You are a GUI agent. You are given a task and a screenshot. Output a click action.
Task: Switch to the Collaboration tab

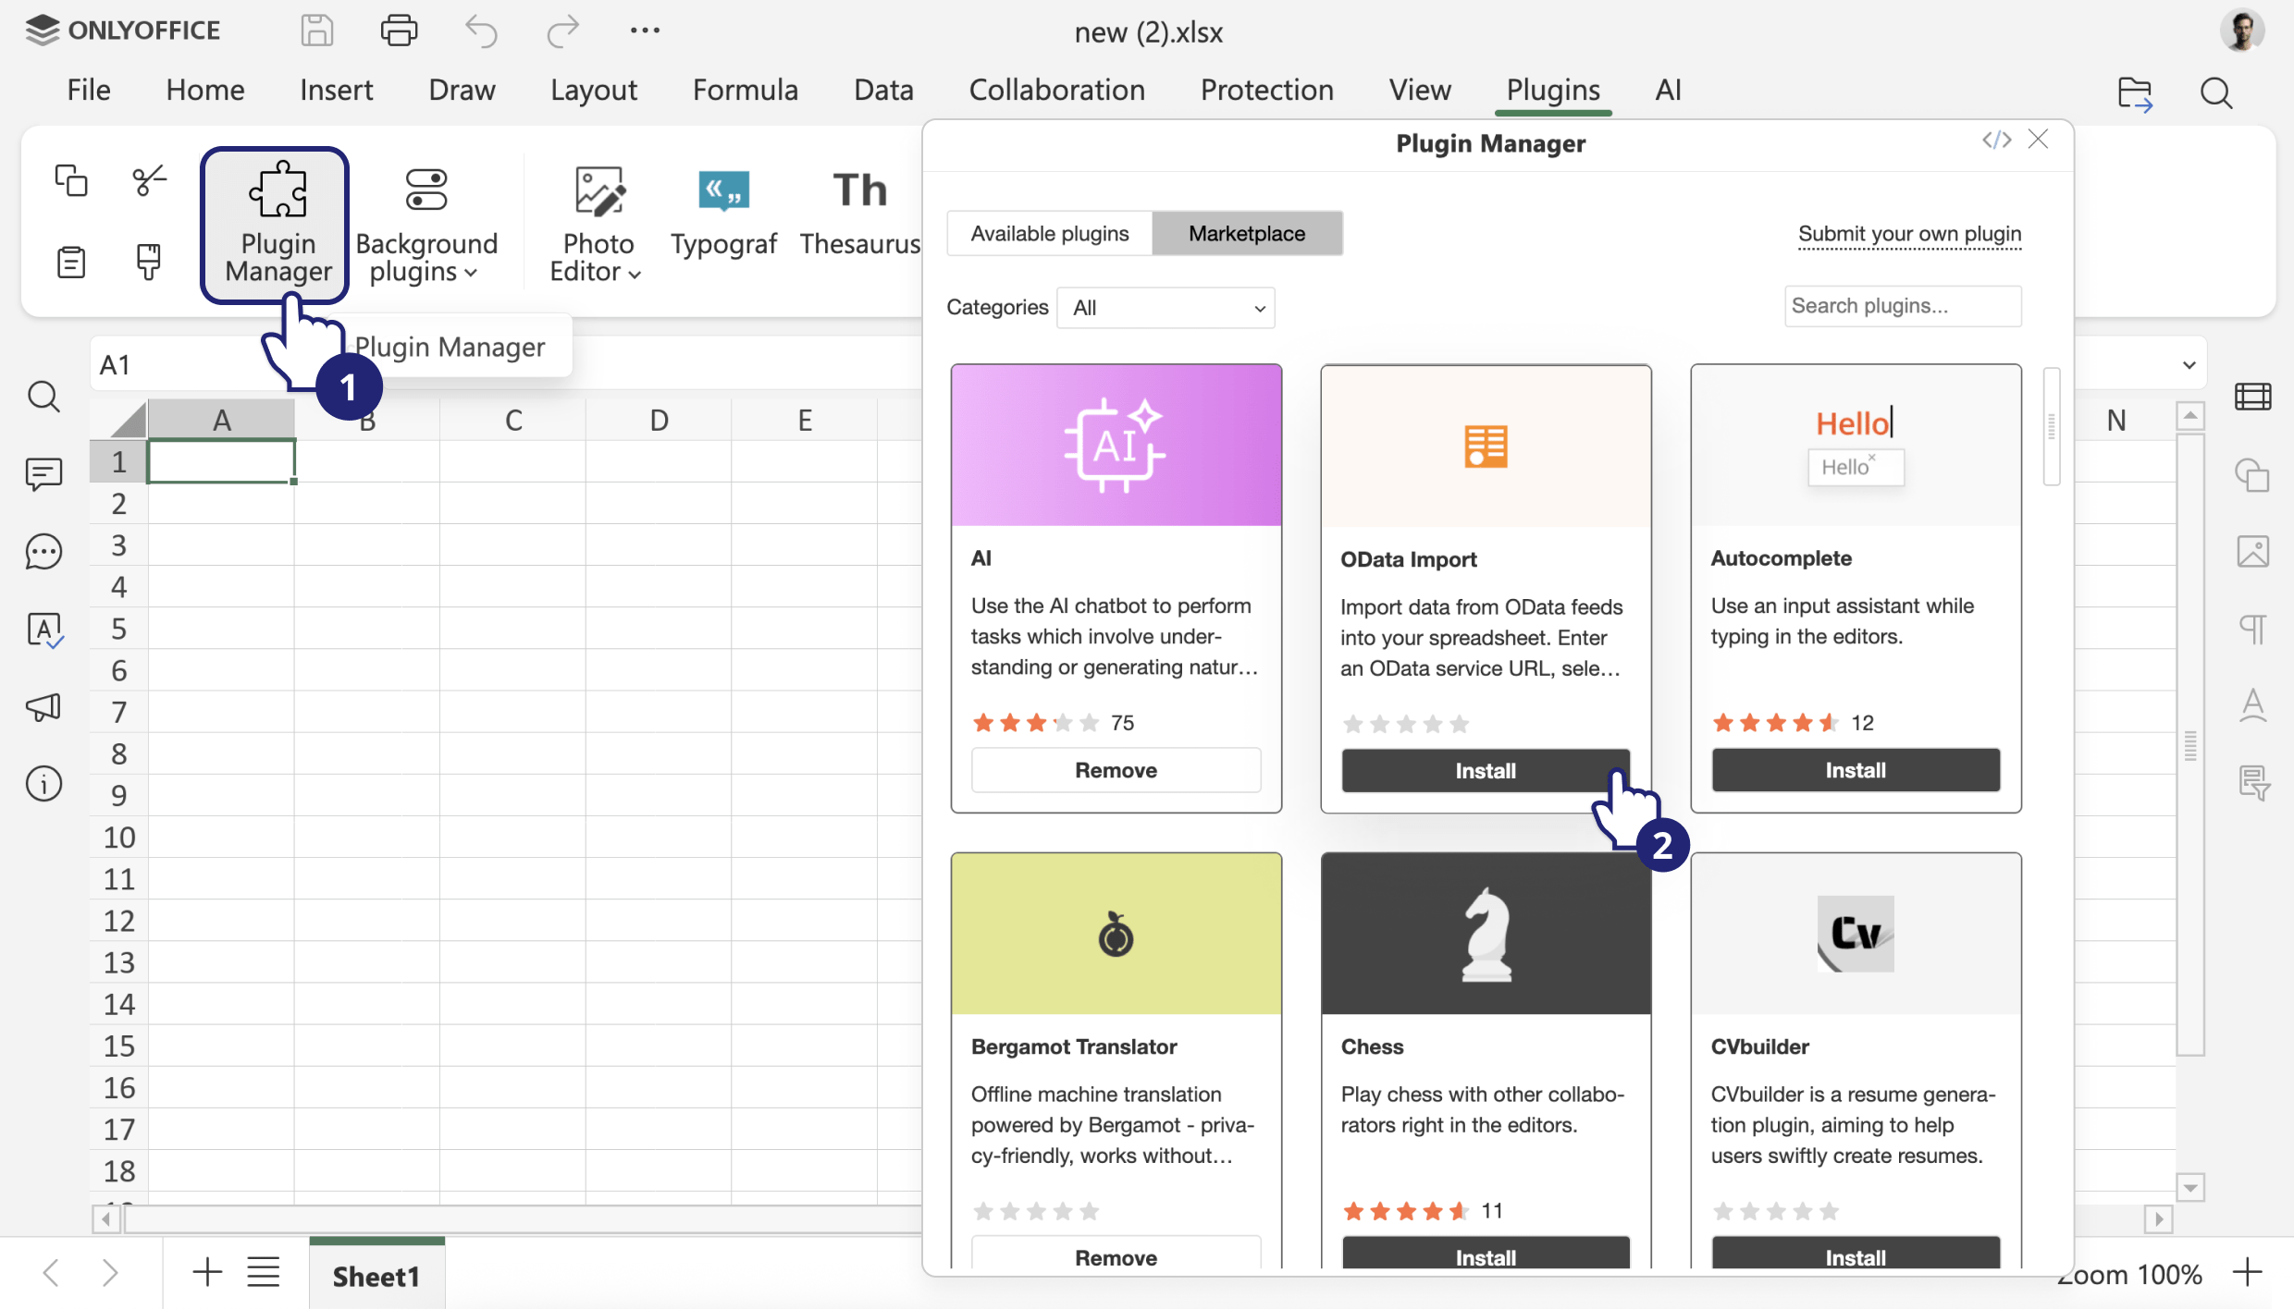[1056, 90]
